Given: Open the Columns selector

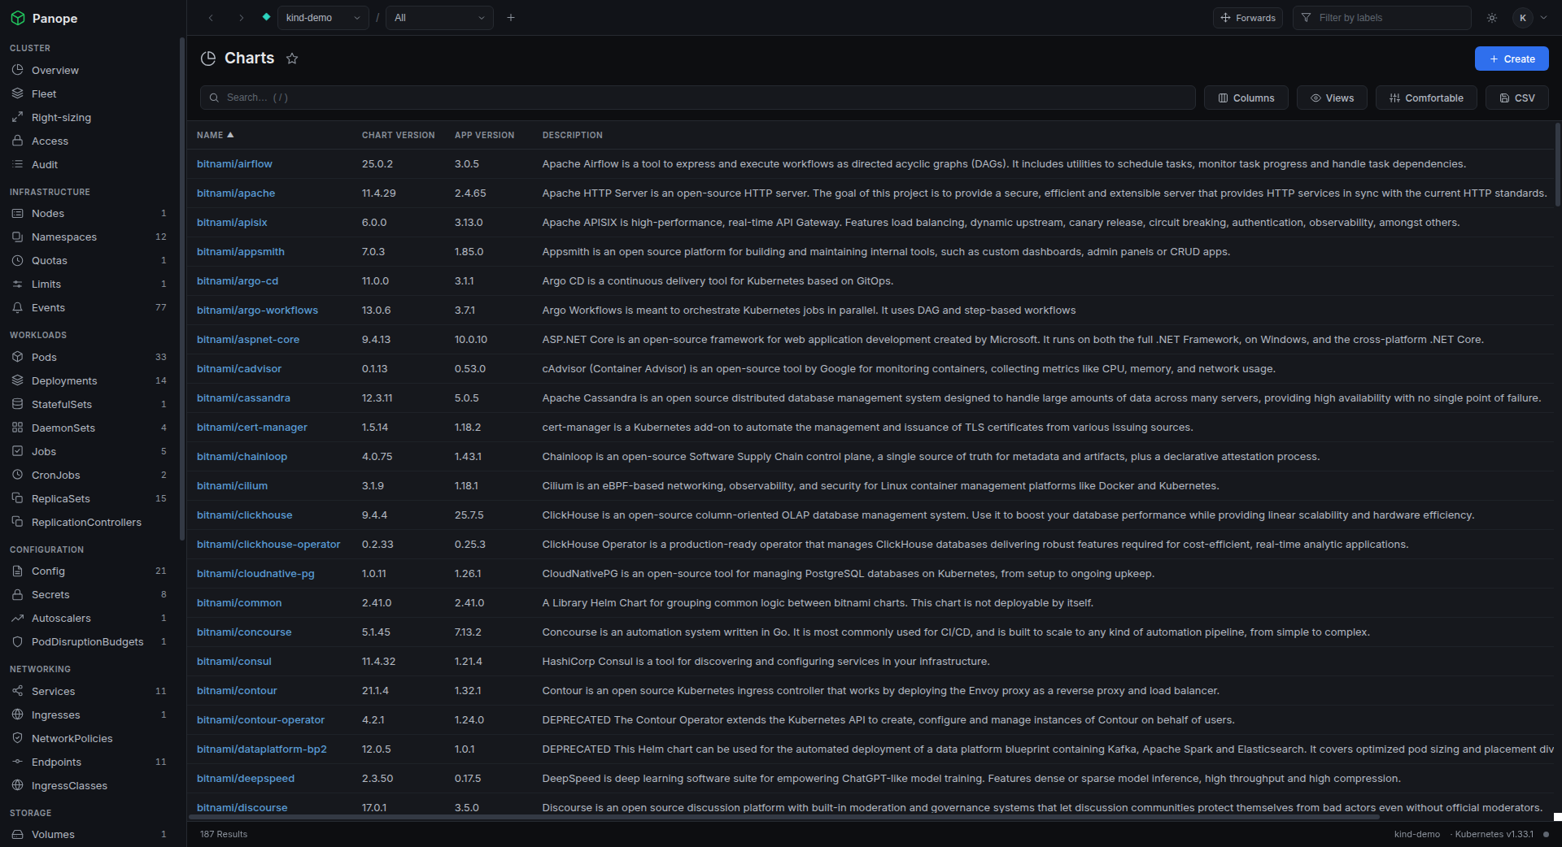Looking at the screenshot, I should pyautogui.click(x=1246, y=98).
